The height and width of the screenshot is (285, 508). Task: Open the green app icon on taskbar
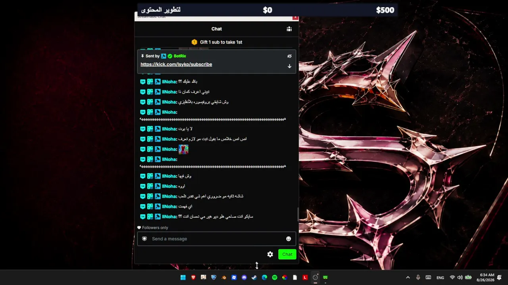325,277
